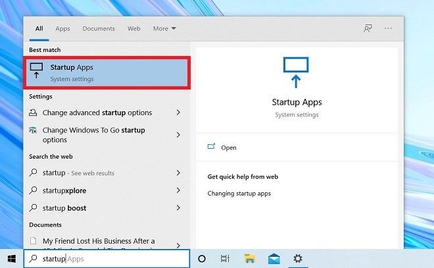Click the large Startup Apps preview icon
The width and height of the screenshot is (434, 268).
296,72
